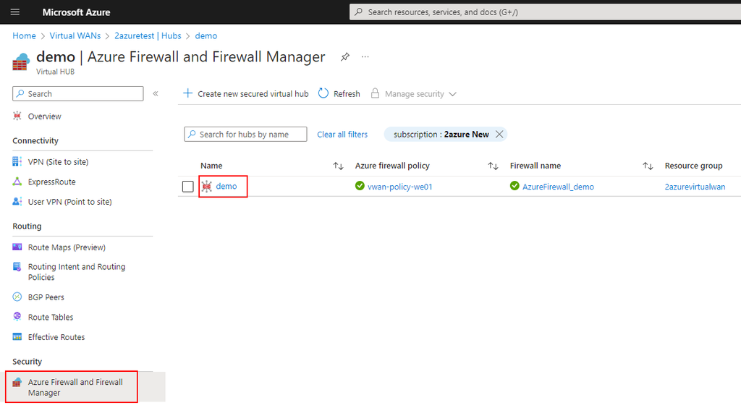Click the demo row hub icon
The image size is (741, 408).
(206, 187)
